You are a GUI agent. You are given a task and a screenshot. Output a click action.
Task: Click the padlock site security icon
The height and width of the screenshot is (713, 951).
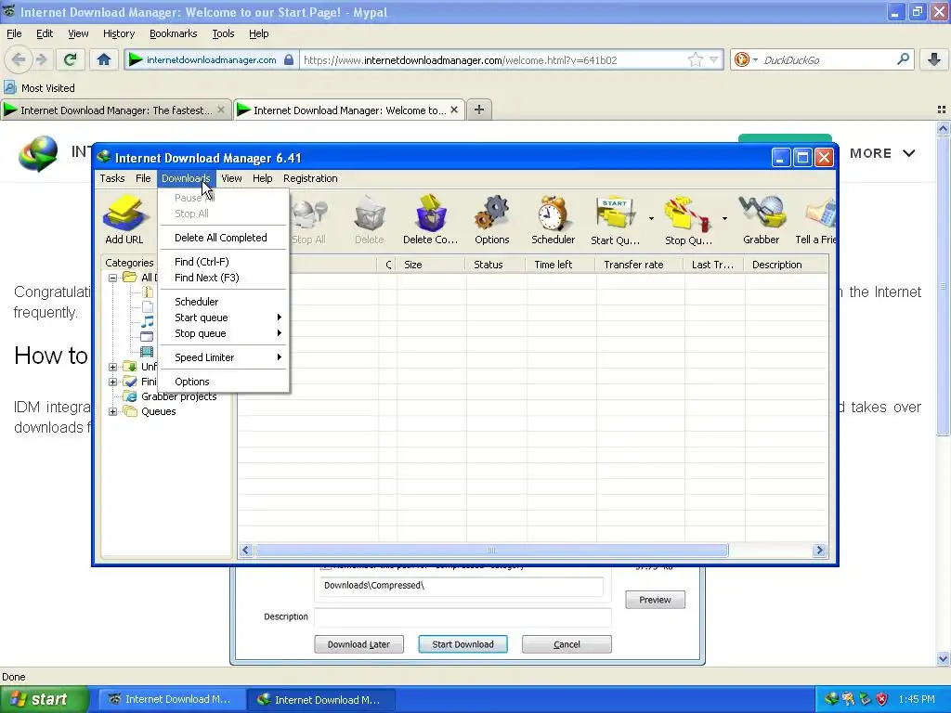(290, 59)
